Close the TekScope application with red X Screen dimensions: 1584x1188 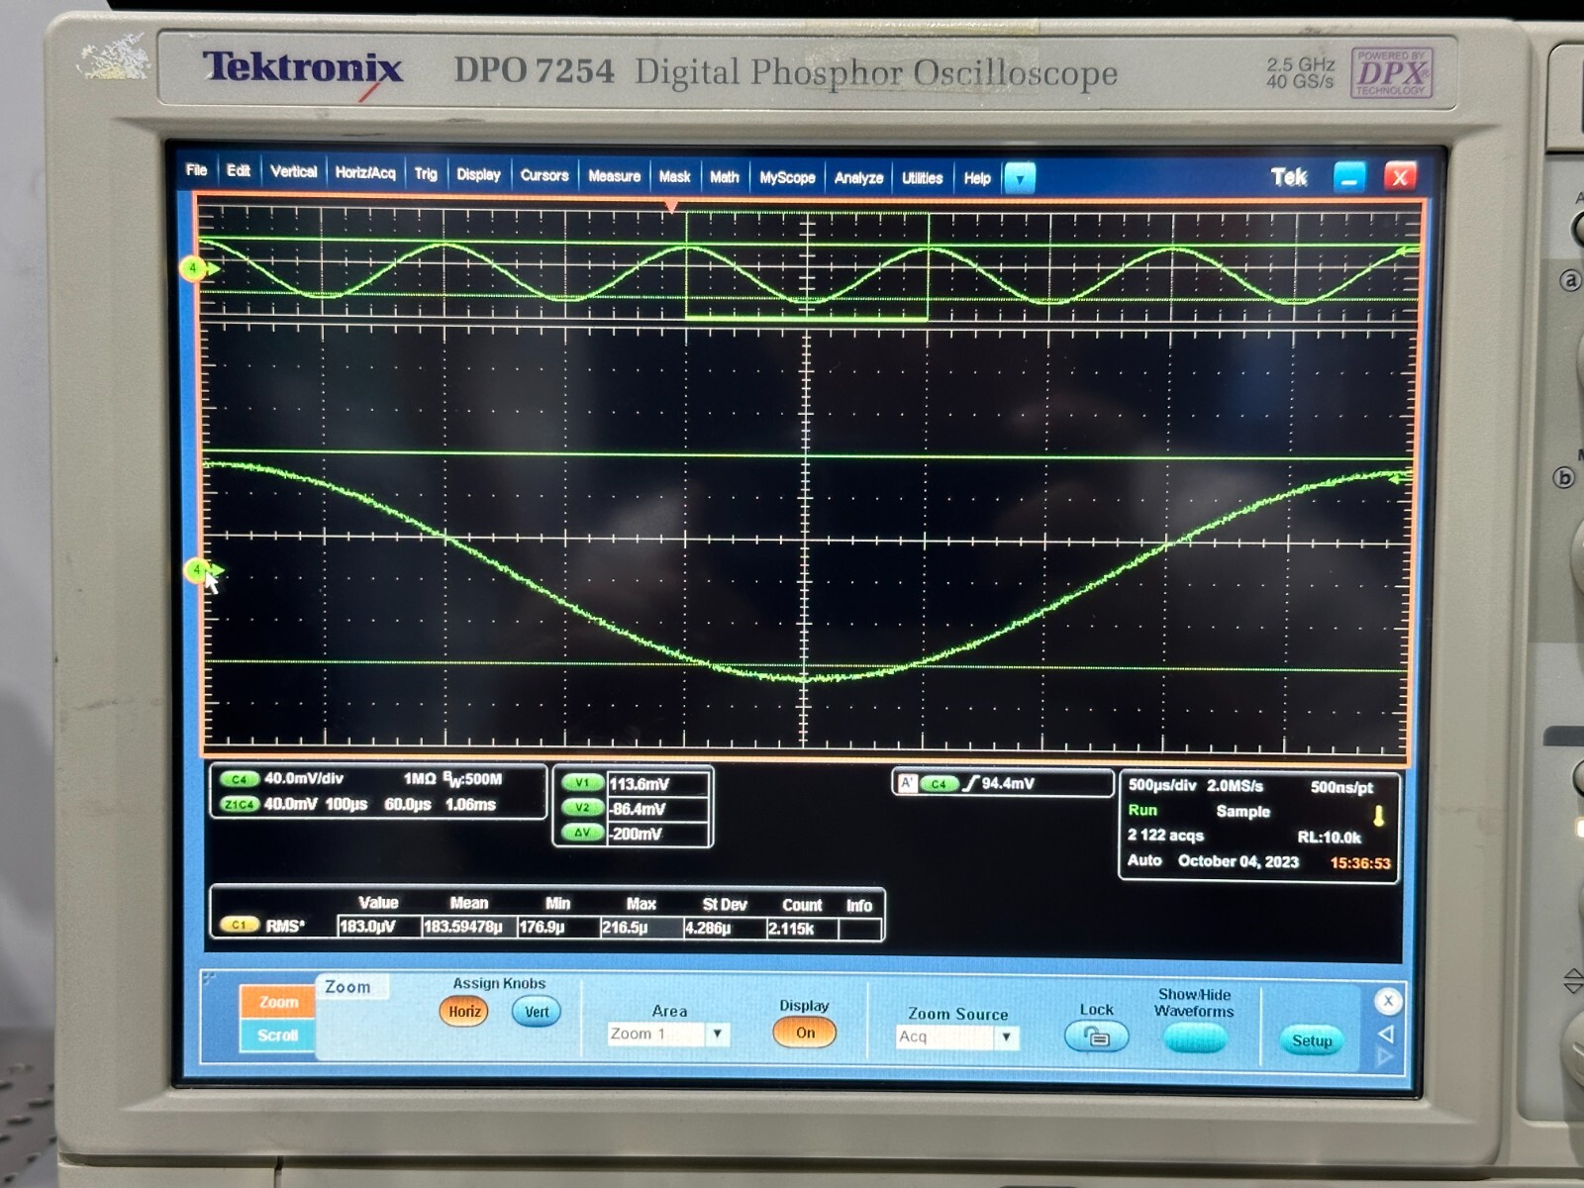(x=1400, y=177)
